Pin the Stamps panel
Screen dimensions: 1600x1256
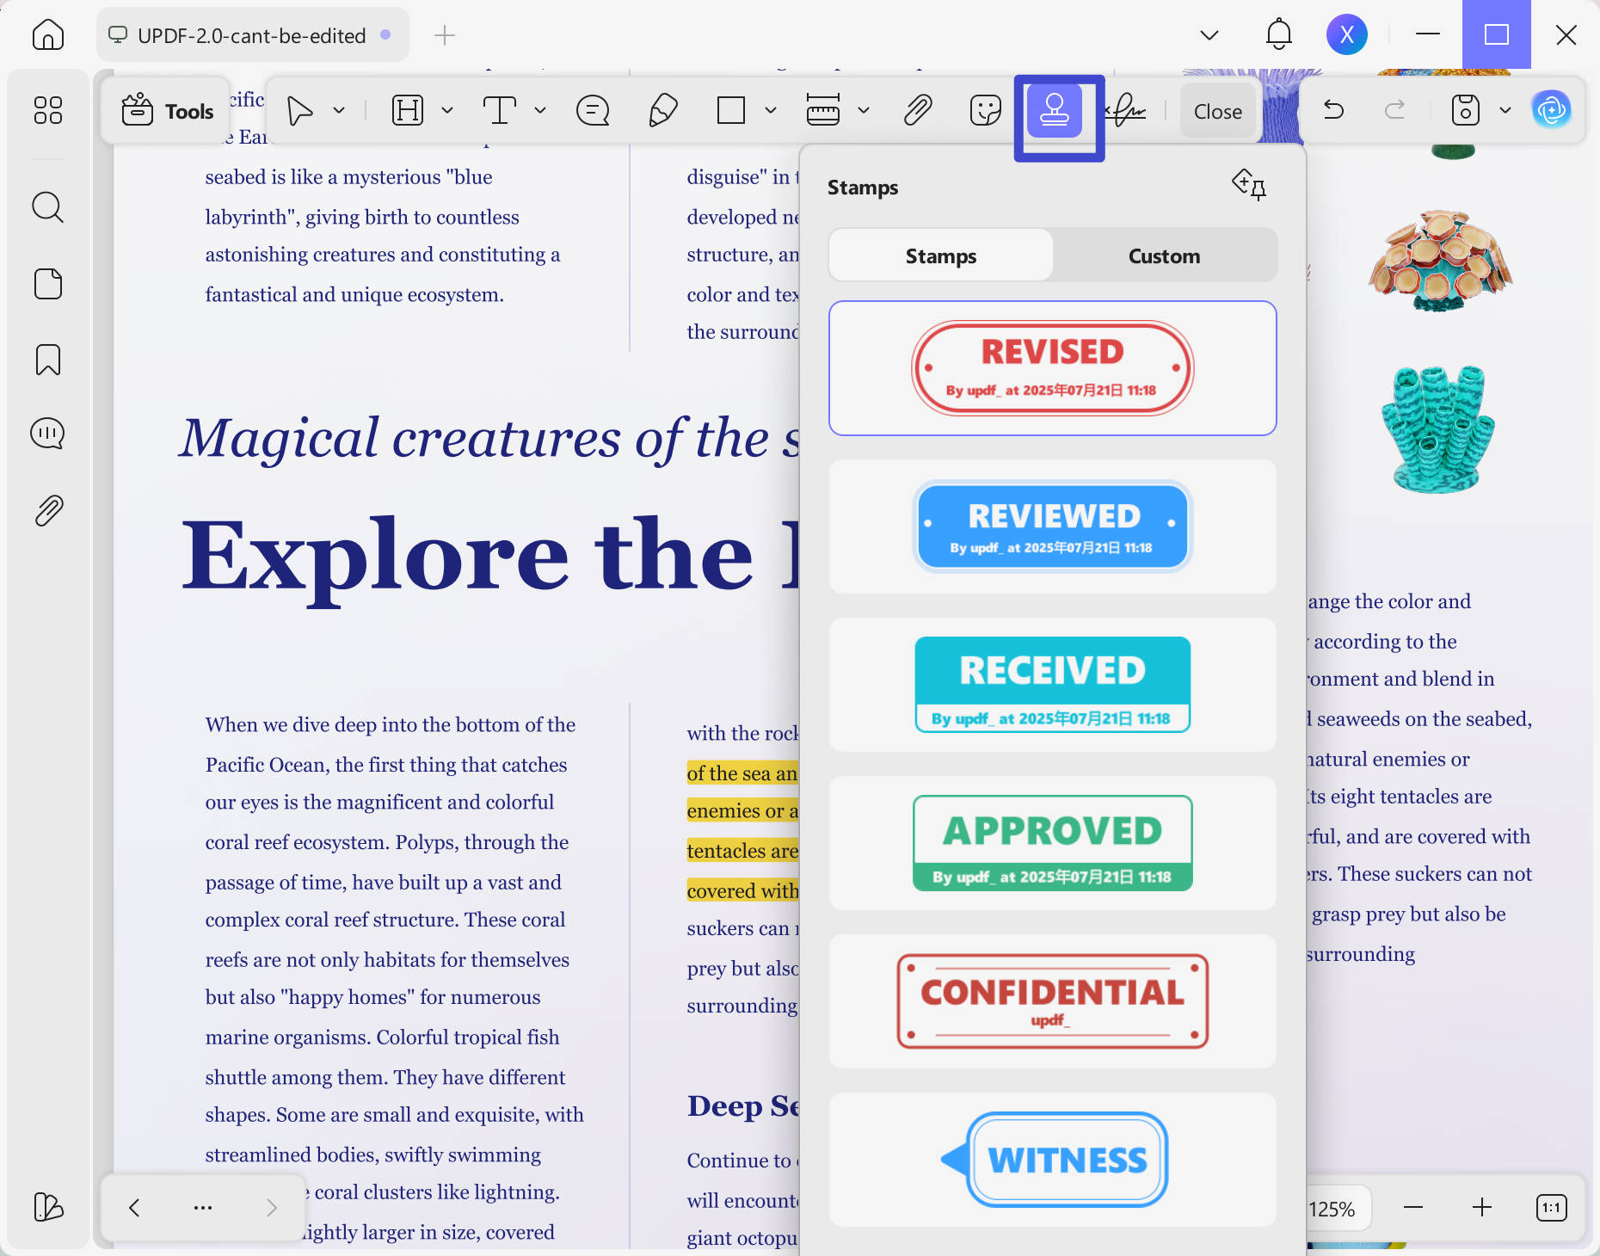(1249, 184)
